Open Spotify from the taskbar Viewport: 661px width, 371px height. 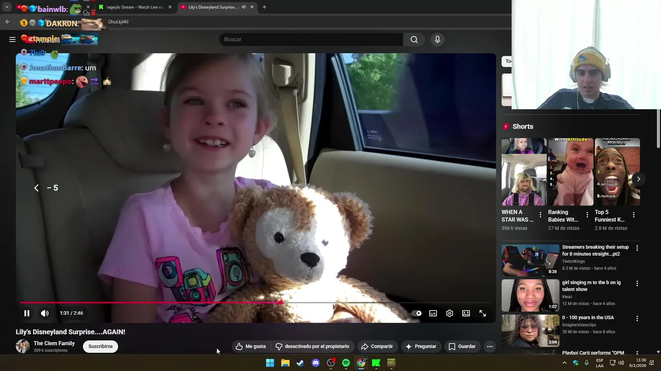coord(346,363)
